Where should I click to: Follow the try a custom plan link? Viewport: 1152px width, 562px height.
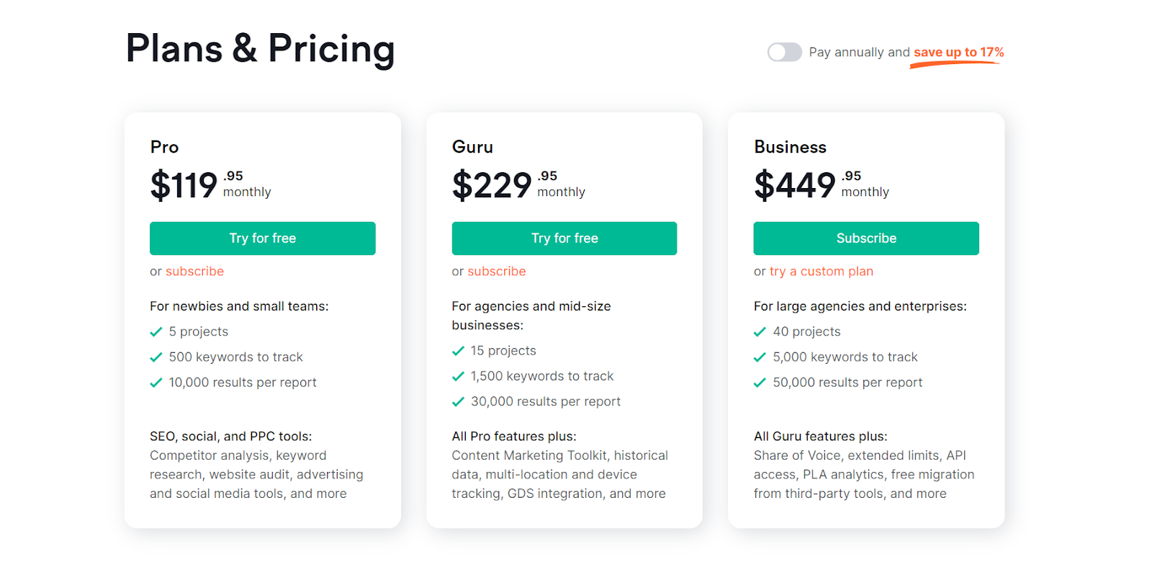821,272
